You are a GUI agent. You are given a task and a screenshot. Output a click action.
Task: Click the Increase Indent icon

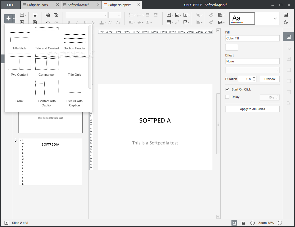[x=156, y=15]
